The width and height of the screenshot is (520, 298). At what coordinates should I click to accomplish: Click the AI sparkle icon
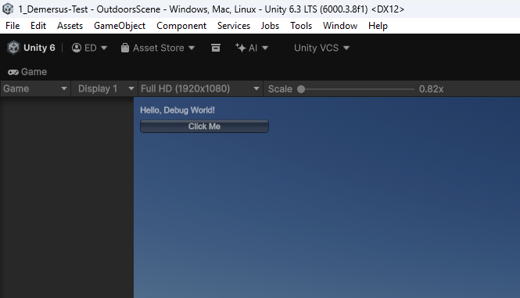[240, 48]
